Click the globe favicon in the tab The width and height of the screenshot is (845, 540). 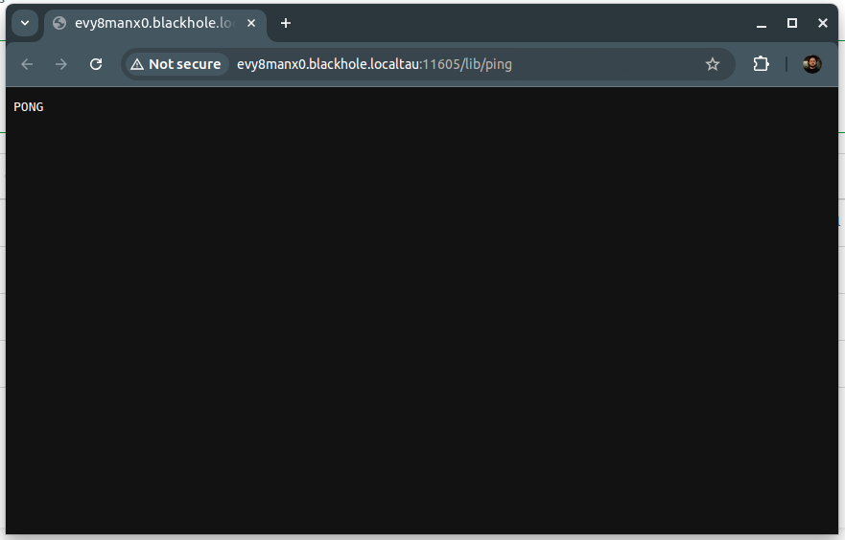click(x=59, y=23)
